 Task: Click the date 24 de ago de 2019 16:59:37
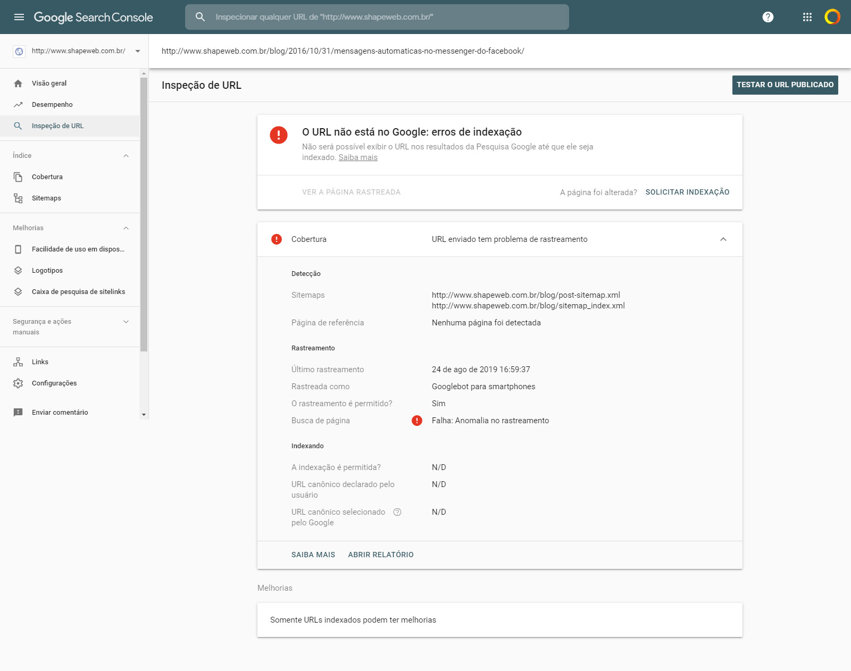(x=481, y=370)
